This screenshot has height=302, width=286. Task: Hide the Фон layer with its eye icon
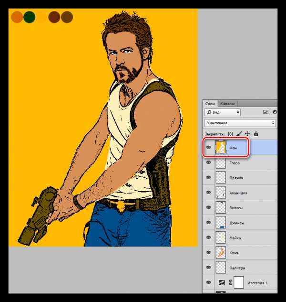coord(208,148)
